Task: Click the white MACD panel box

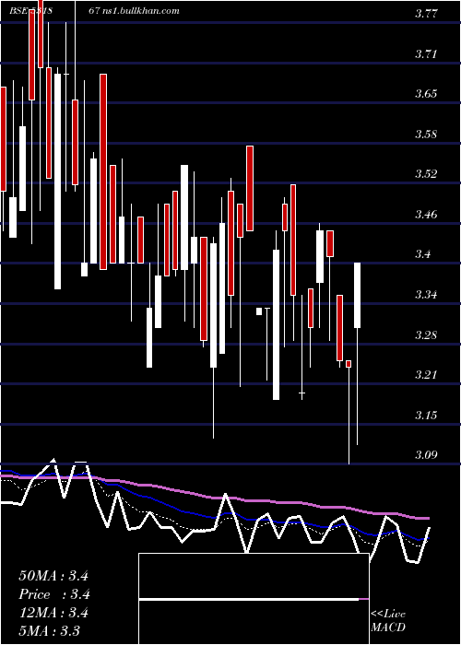Action: (254, 599)
